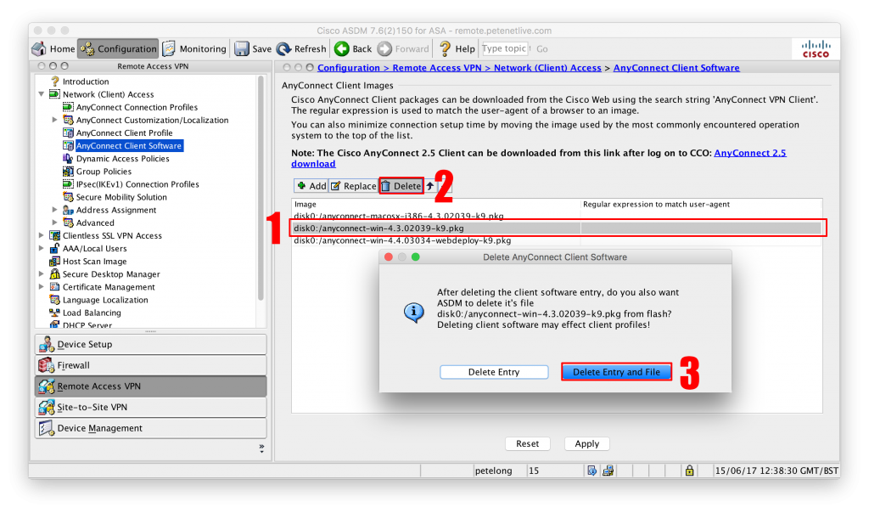The image size is (869, 513).
Task: Click the dialog information icon
Action: 413,313
